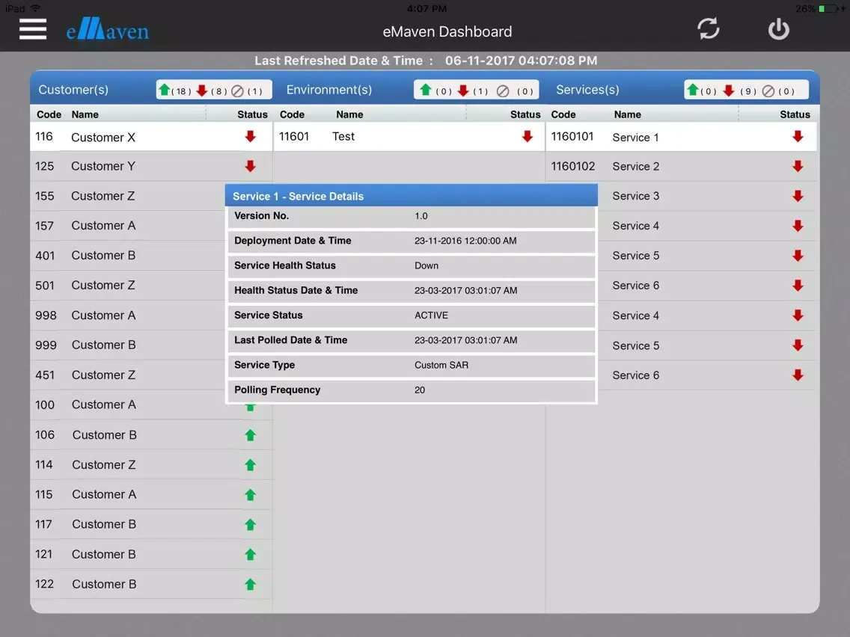
Task: Open the hamburger menu
Action: 32,29
